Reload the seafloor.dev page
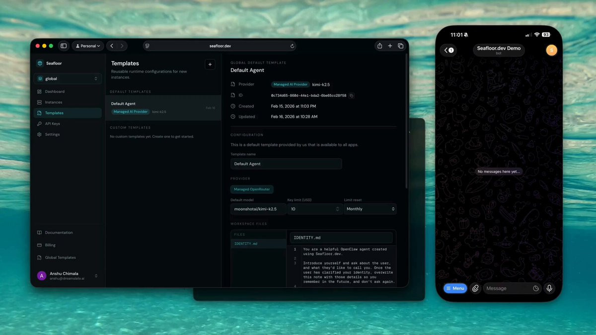The image size is (596, 335). pyautogui.click(x=292, y=46)
